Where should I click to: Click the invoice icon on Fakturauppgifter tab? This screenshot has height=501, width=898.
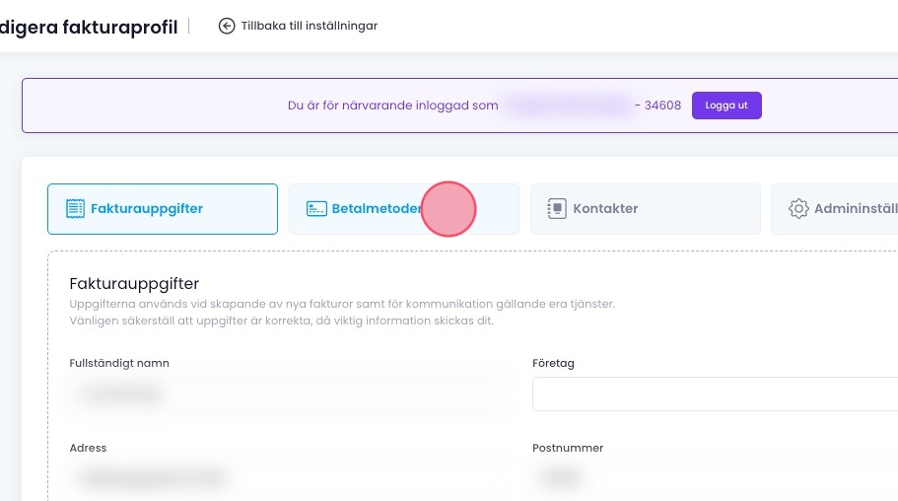pyautogui.click(x=75, y=209)
